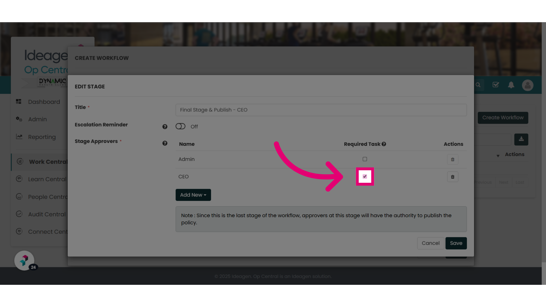
Task: Open the search icon in header
Action: pyautogui.click(x=478, y=85)
